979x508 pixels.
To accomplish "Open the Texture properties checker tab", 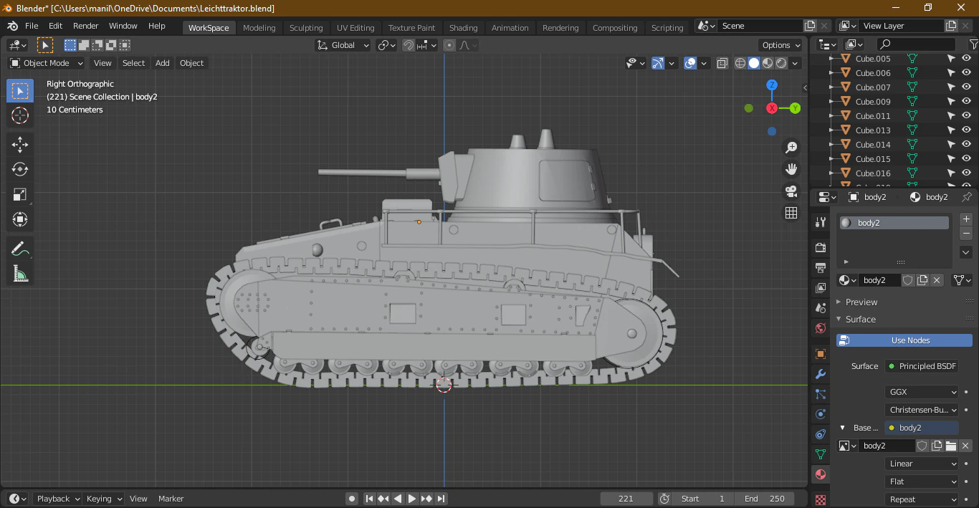I will 821,499.
